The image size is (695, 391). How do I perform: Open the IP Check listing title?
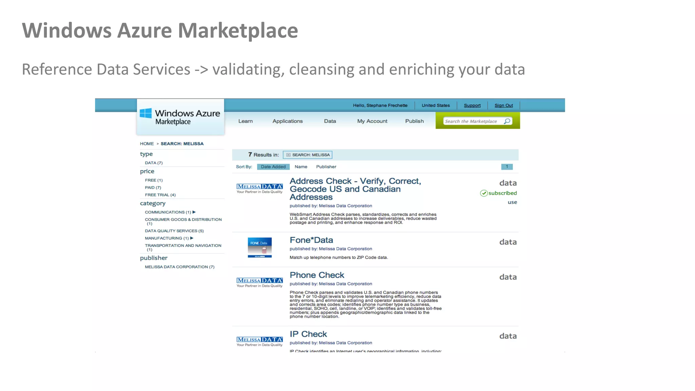click(x=308, y=334)
